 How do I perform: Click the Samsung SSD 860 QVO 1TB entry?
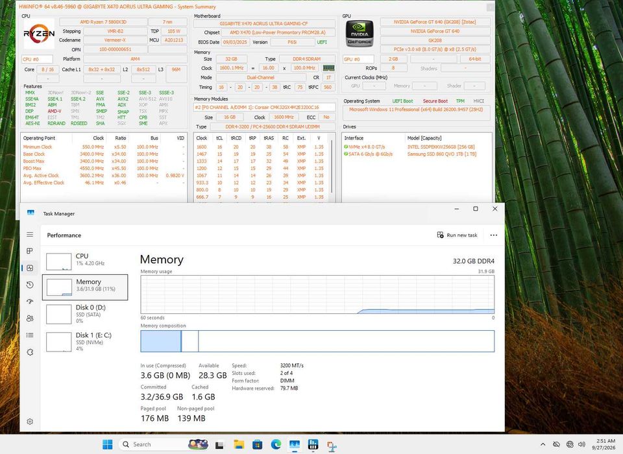442,154
